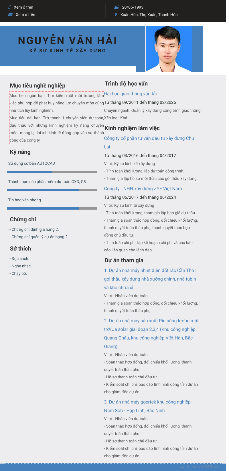Click the location pin icon
The height and width of the screenshot is (471, 229).
point(116,15)
